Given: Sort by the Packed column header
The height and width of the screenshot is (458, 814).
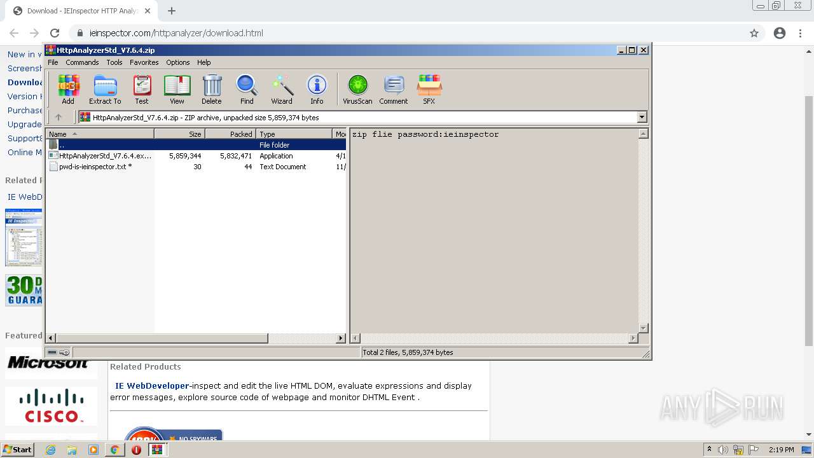Looking at the screenshot, I should (230, 134).
